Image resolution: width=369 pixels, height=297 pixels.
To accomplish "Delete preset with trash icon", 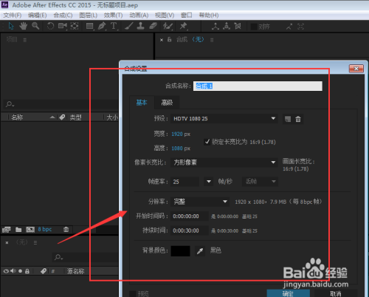I will 298,119.
